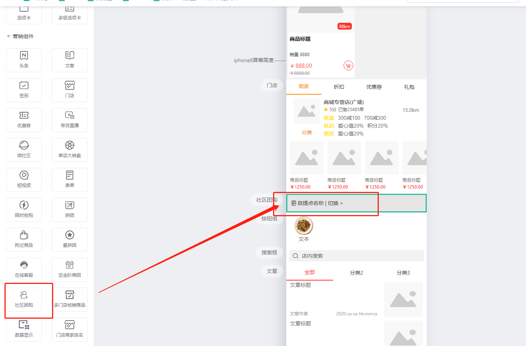Screen dimensions: 526x346
Task: Collapse the 营销组件 section
Action: 9,36
